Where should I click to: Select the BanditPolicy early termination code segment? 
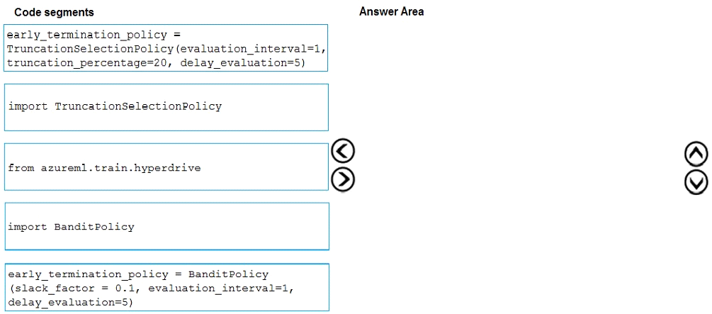[x=166, y=287]
